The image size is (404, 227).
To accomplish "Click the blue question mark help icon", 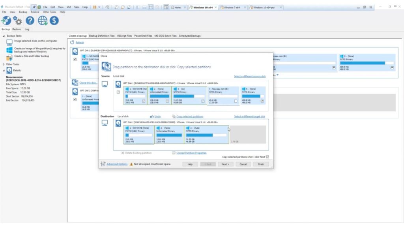I will coord(30,21).
